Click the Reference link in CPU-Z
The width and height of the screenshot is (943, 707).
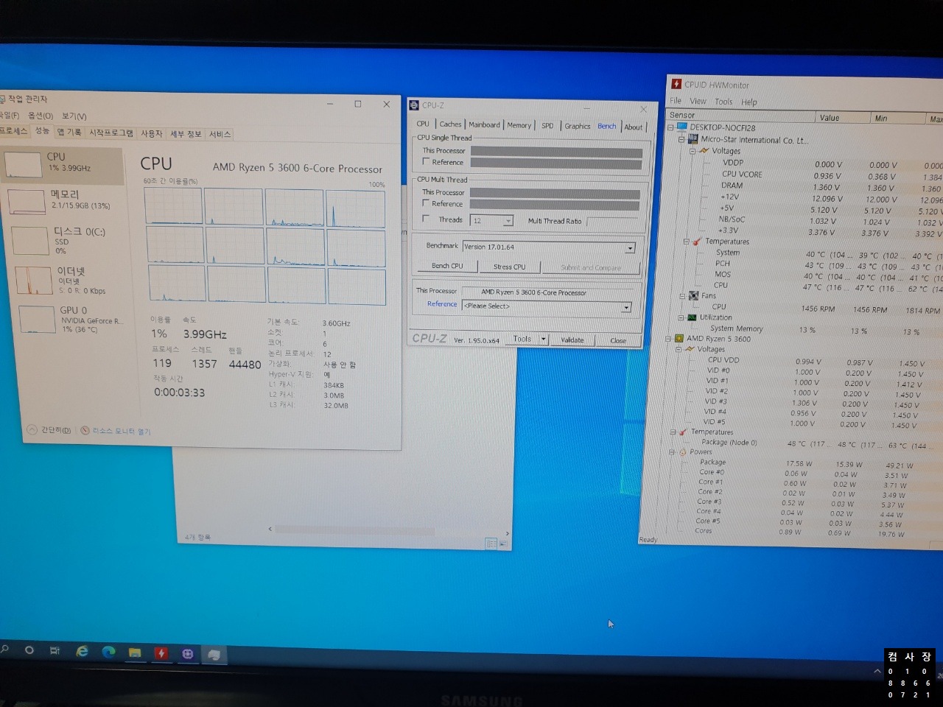[442, 303]
